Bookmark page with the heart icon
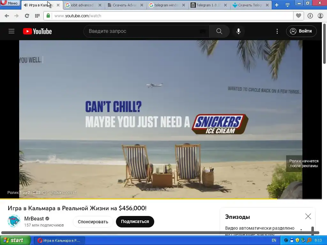Viewport: 327px width, 245px height. pyautogui.click(x=299, y=16)
